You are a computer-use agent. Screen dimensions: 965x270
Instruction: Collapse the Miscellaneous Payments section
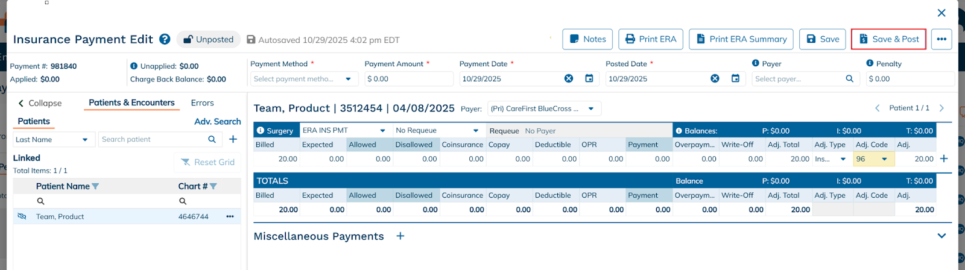pyautogui.click(x=941, y=236)
